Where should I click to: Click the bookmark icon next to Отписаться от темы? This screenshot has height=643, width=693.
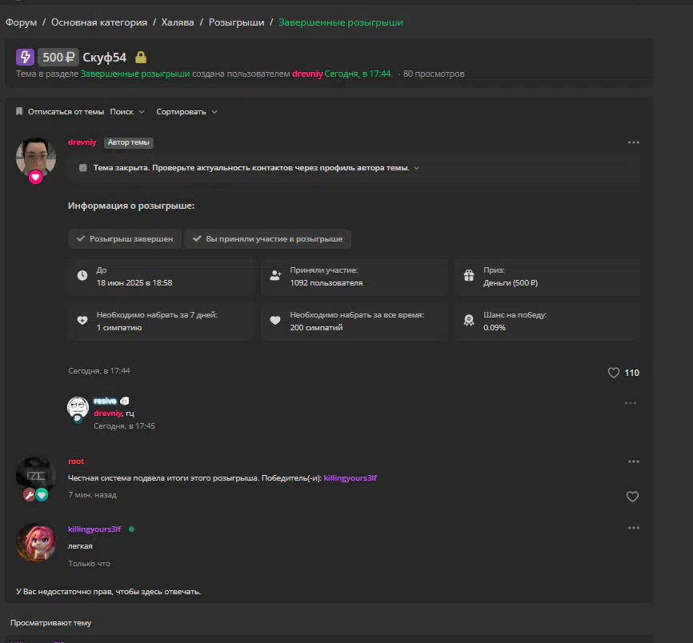pos(19,111)
